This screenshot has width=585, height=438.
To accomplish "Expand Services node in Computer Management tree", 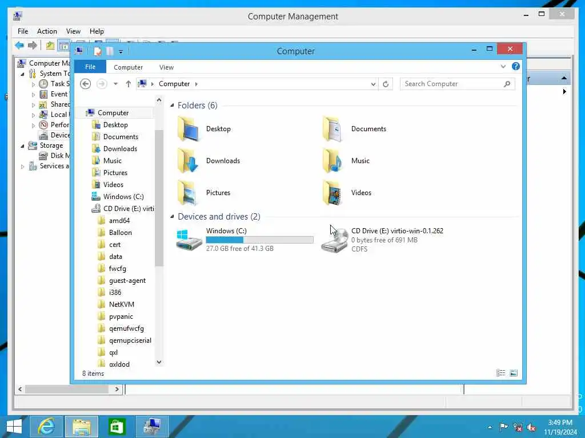I will coord(22,166).
